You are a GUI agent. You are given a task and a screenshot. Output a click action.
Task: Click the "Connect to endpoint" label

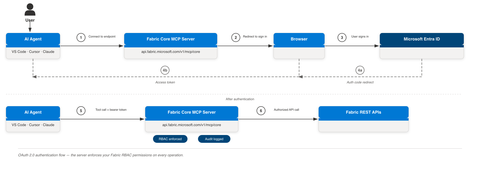pyautogui.click(x=102, y=37)
